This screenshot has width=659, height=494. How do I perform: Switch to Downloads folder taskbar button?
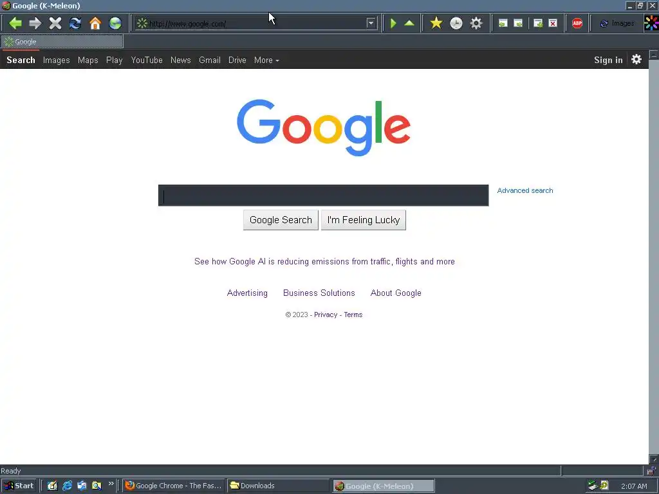point(278,486)
